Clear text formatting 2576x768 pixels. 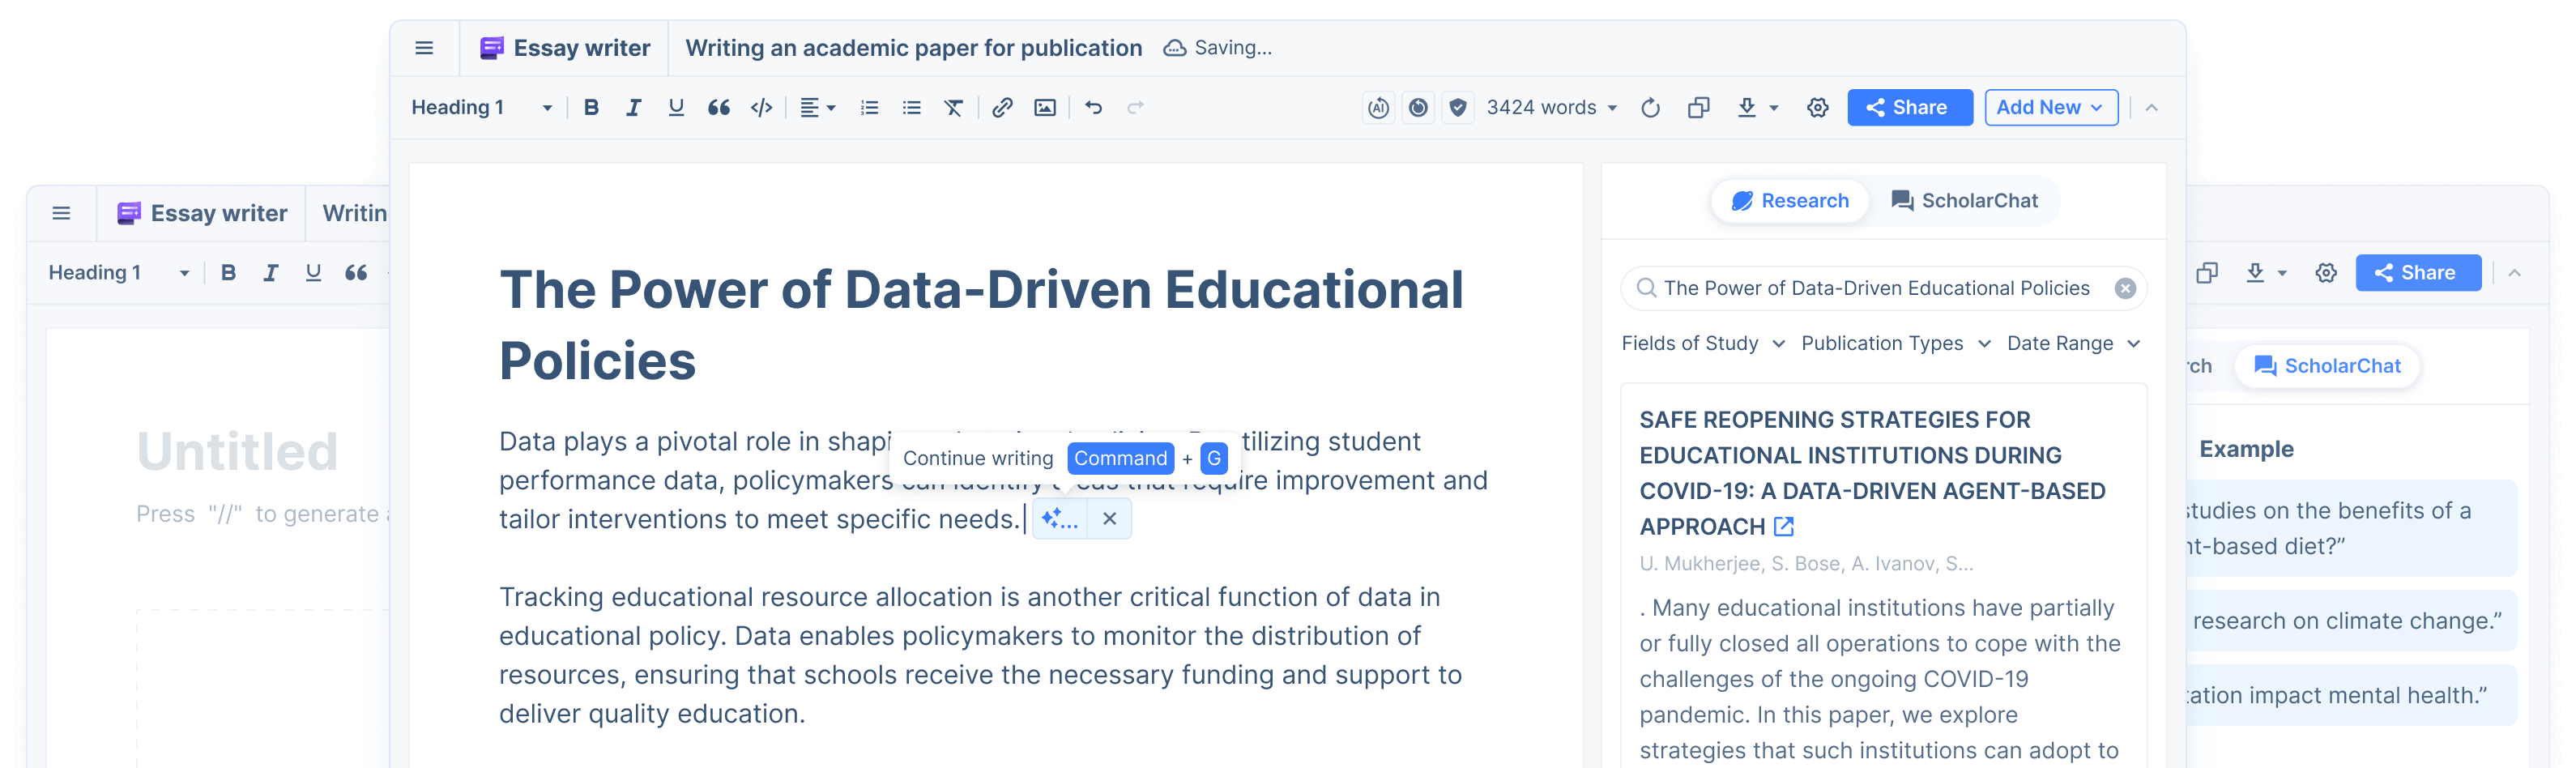pos(953,108)
